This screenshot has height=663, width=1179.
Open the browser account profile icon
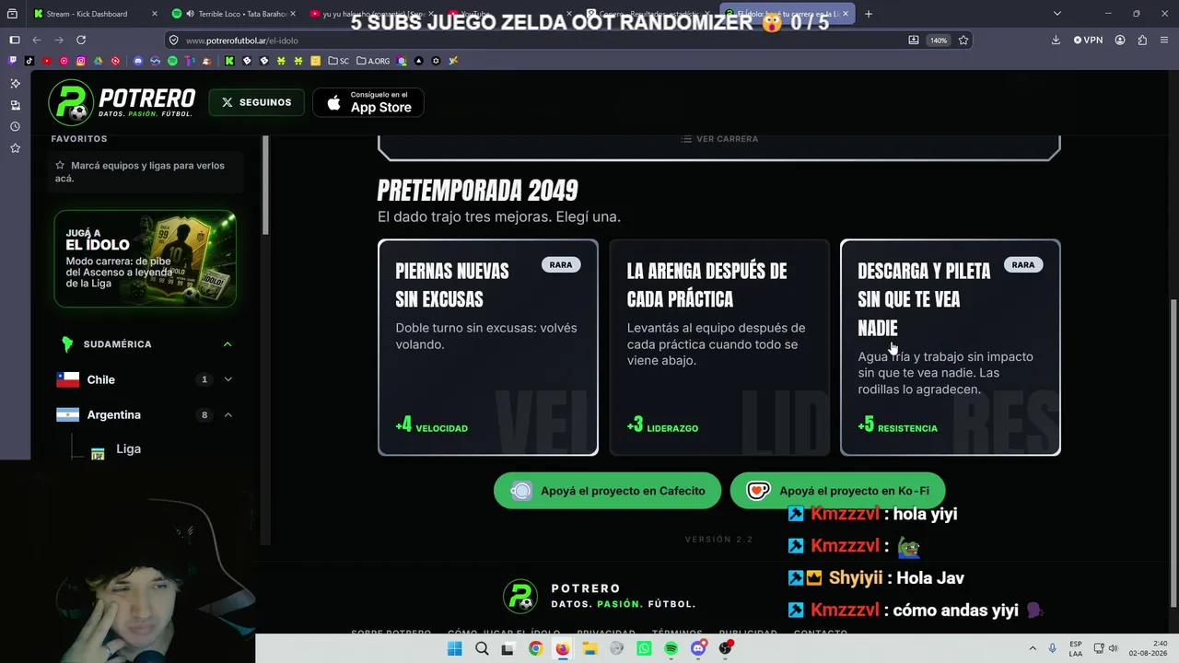[1120, 41]
